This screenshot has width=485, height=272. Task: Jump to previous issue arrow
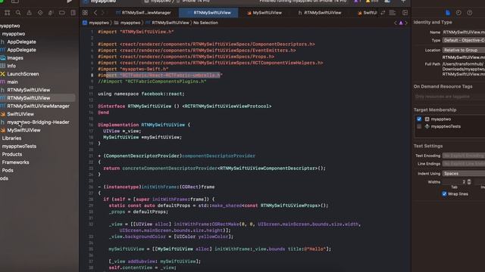tap(396, 23)
